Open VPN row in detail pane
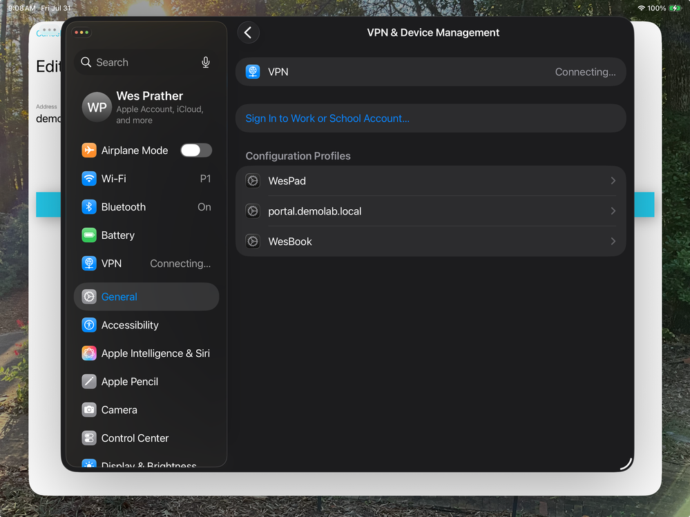 coord(430,72)
